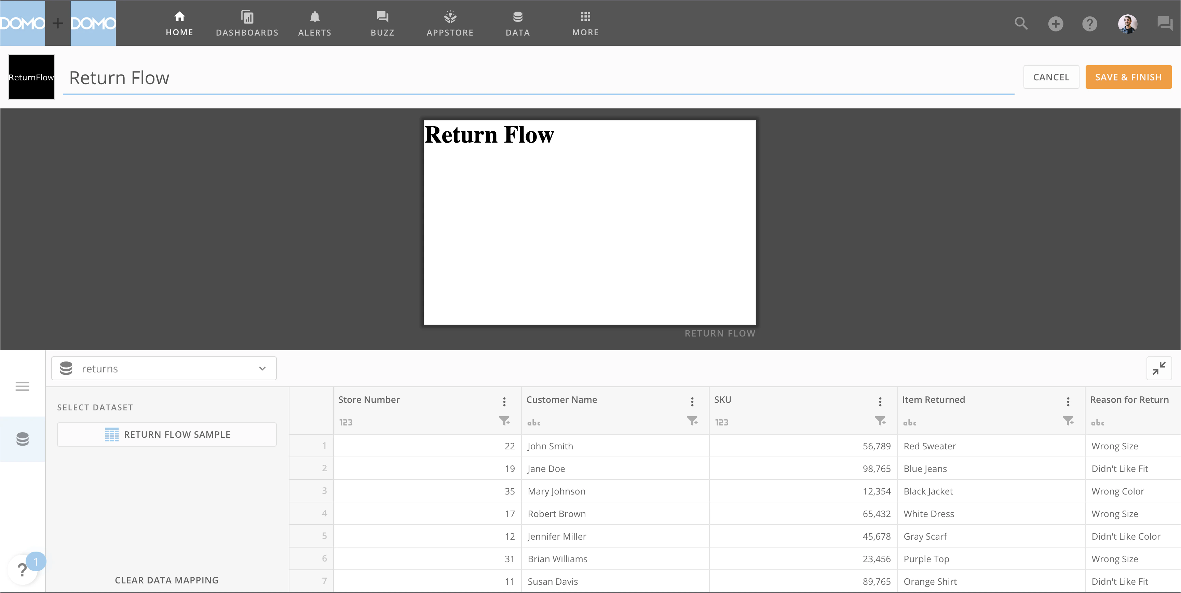The height and width of the screenshot is (593, 1181).
Task: Open the More apps menu
Action: [x=585, y=23]
